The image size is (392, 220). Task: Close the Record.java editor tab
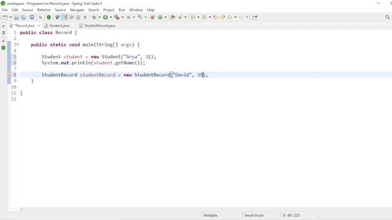(39, 26)
